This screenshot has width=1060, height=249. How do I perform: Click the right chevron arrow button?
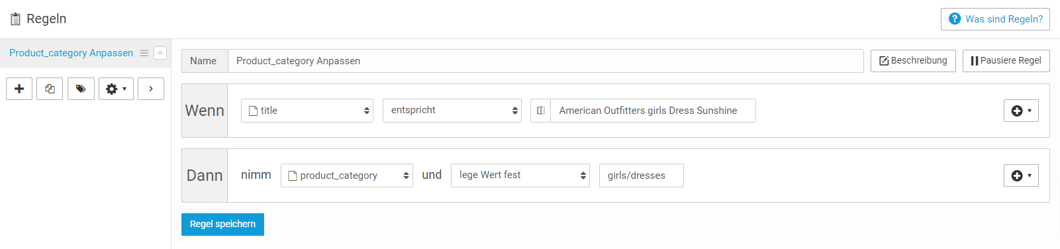pos(151,89)
